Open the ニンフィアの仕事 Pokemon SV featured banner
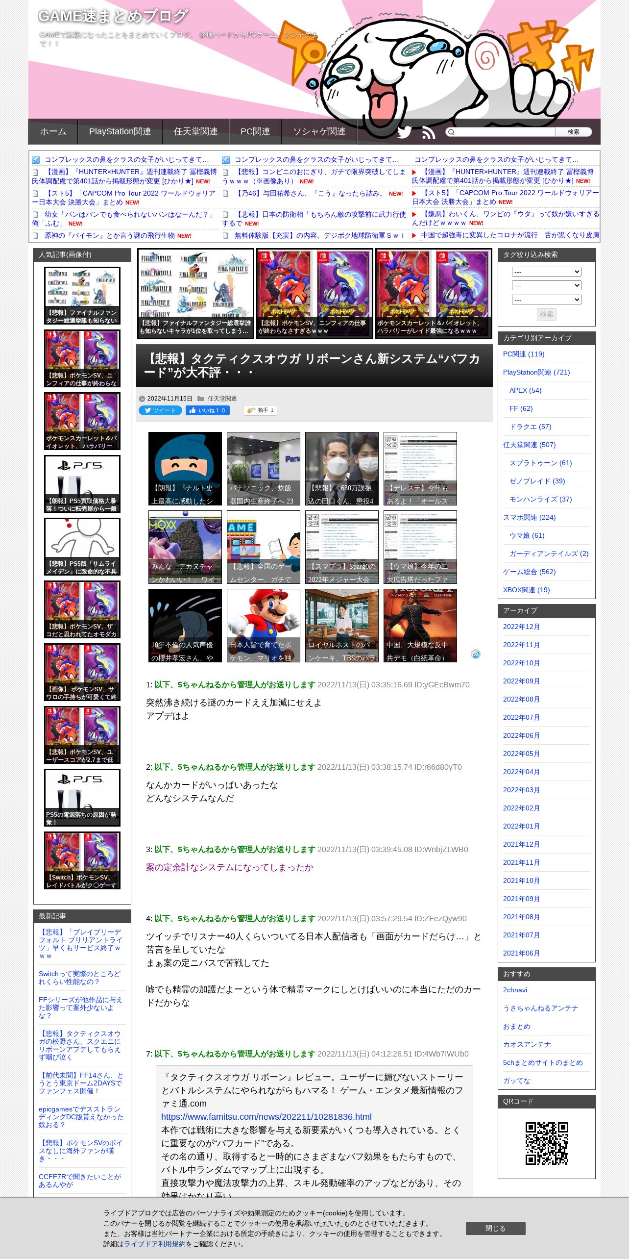Screen dimensions: 629x1259 314,293
